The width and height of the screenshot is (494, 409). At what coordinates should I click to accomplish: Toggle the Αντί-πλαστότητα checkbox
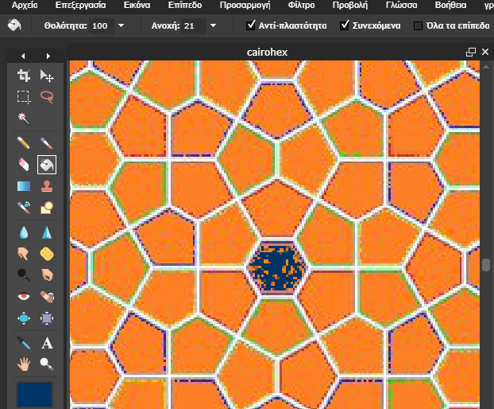(x=251, y=25)
